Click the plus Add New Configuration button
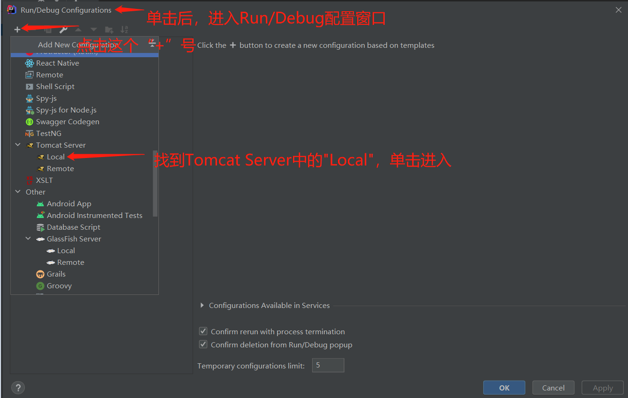 pyautogui.click(x=17, y=30)
